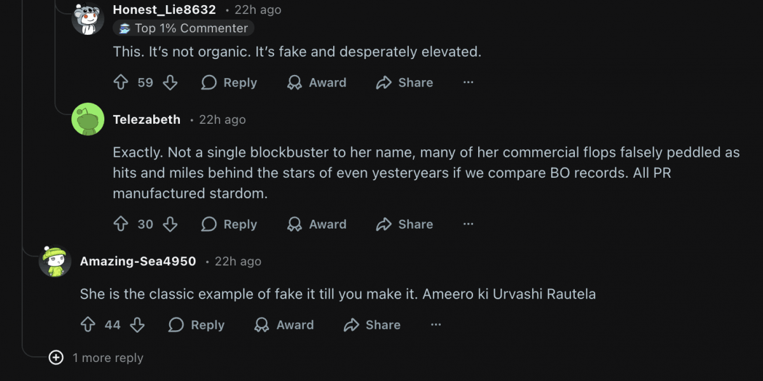Open the overflow menu on Telezabeth's comment
This screenshot has width=763, height=381.
468,224
